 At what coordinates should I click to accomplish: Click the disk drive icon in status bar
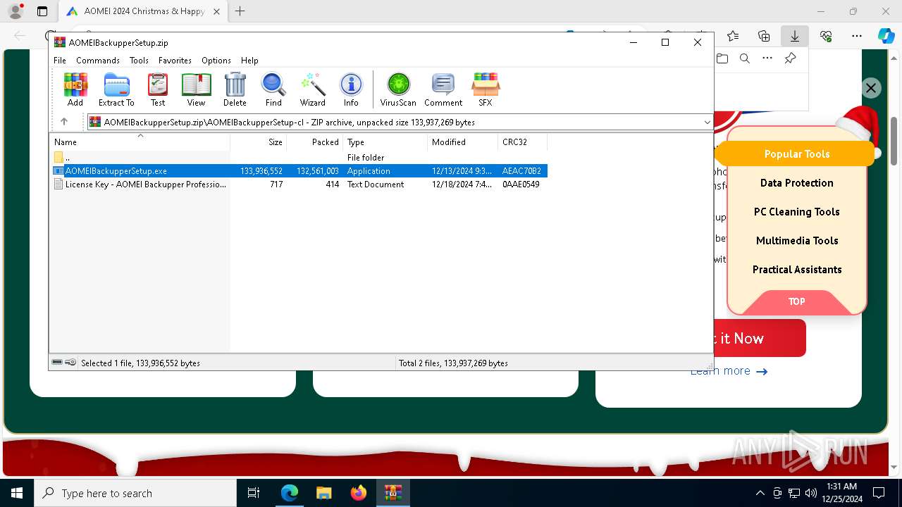click(x=57, y=363)
